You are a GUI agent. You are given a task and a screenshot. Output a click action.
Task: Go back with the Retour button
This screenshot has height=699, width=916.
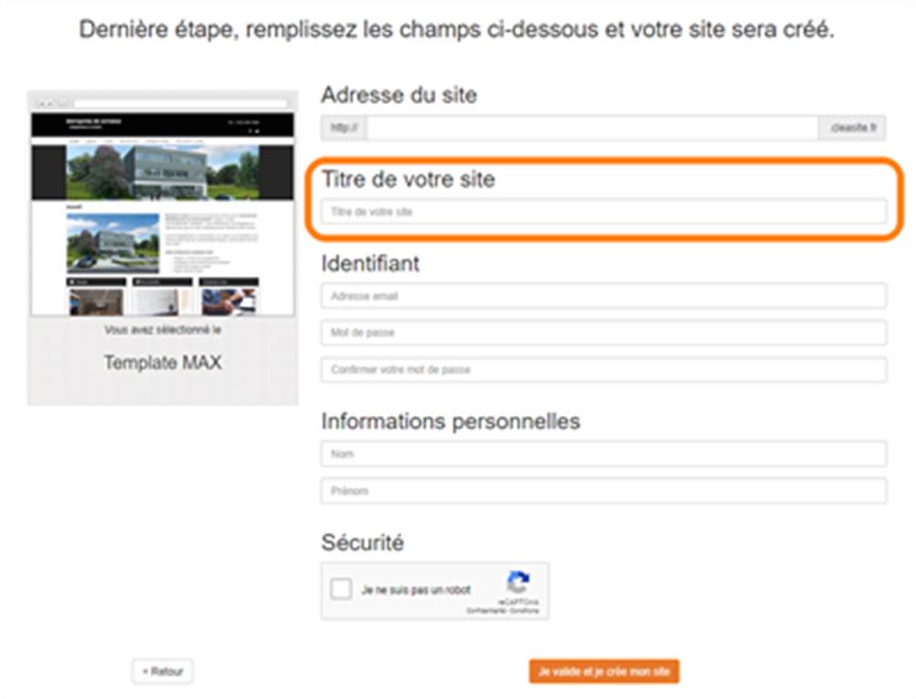tap(162, 671)
